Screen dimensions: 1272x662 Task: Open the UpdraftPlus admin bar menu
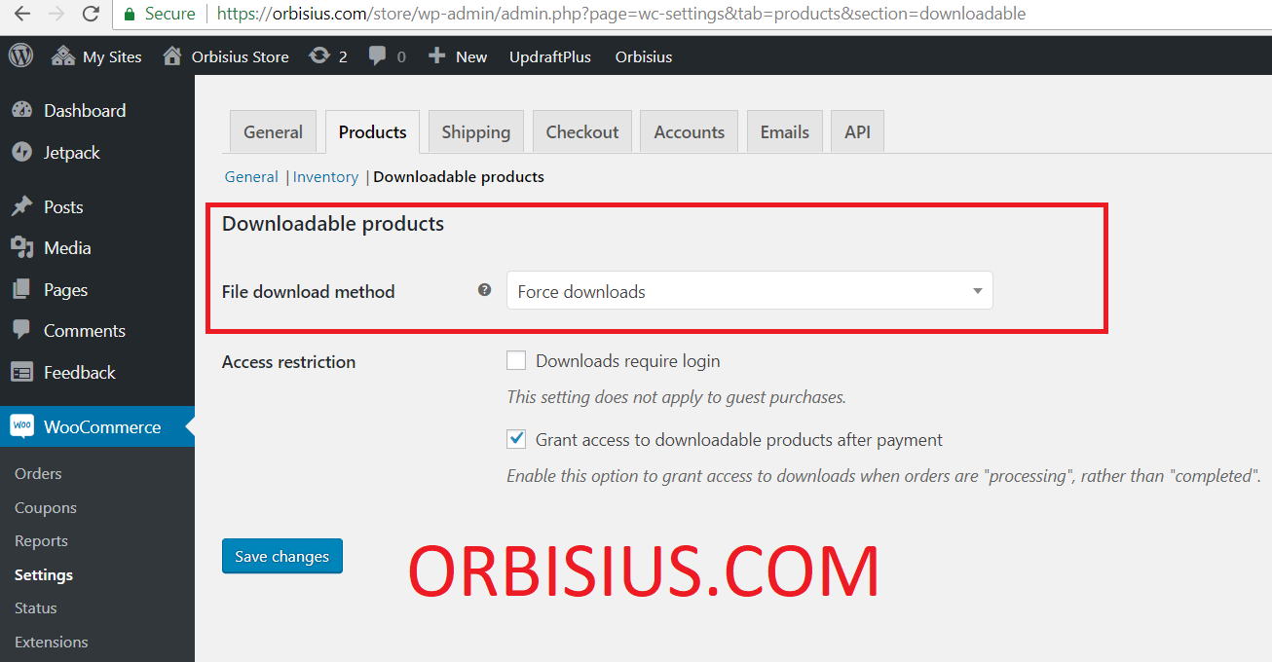pos(549,56)
